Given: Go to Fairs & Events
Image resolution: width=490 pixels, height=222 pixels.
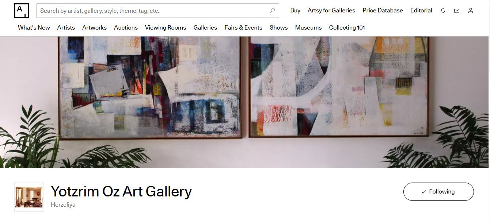Looking at the screenshot, I should pos(243,27).
